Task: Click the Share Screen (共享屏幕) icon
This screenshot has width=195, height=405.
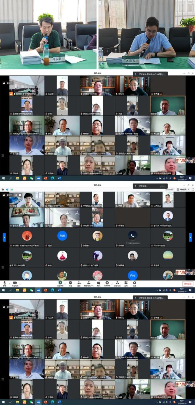Action: pyautogui.click(x=61, y=283)
